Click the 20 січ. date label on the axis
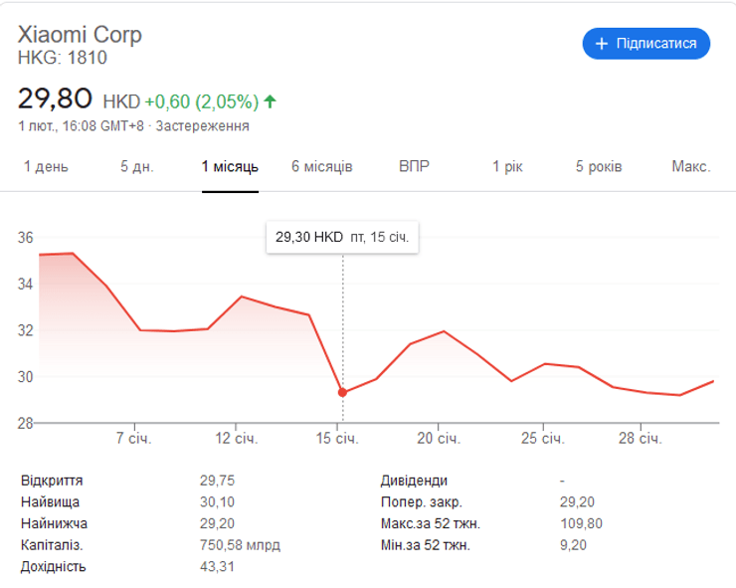The image size is (736, 588). (439, 439)
